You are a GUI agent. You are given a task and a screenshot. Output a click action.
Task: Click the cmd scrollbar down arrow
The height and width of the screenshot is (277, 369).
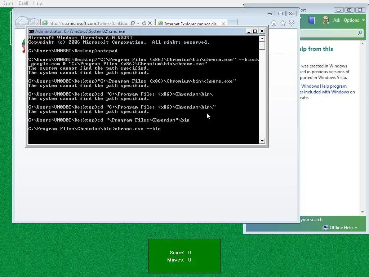[x=262, y=141]
